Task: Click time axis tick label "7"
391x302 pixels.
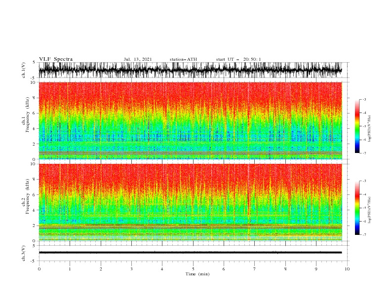Action: point(254,269)
